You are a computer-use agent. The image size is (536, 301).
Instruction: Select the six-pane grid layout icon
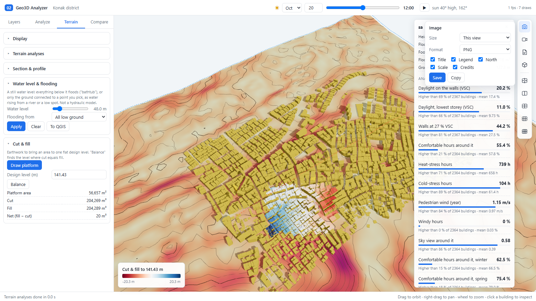coord(525,119)
